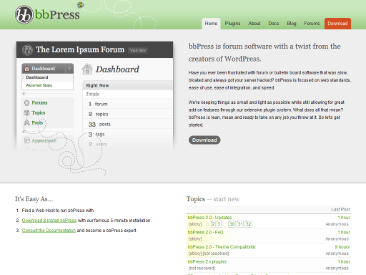Screen dimensions: 366x275
Task: Go to page 3 of Updates topic
Action: tap(219, 224)
